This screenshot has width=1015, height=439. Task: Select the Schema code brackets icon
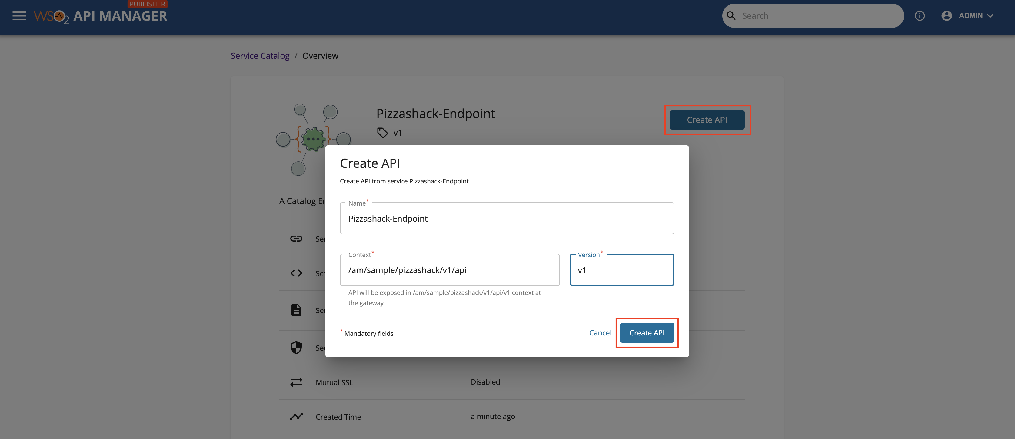tap(296, 272)
